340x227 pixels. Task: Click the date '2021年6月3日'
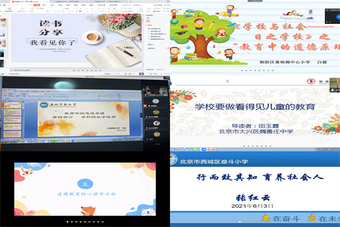[x=252, y=206]
